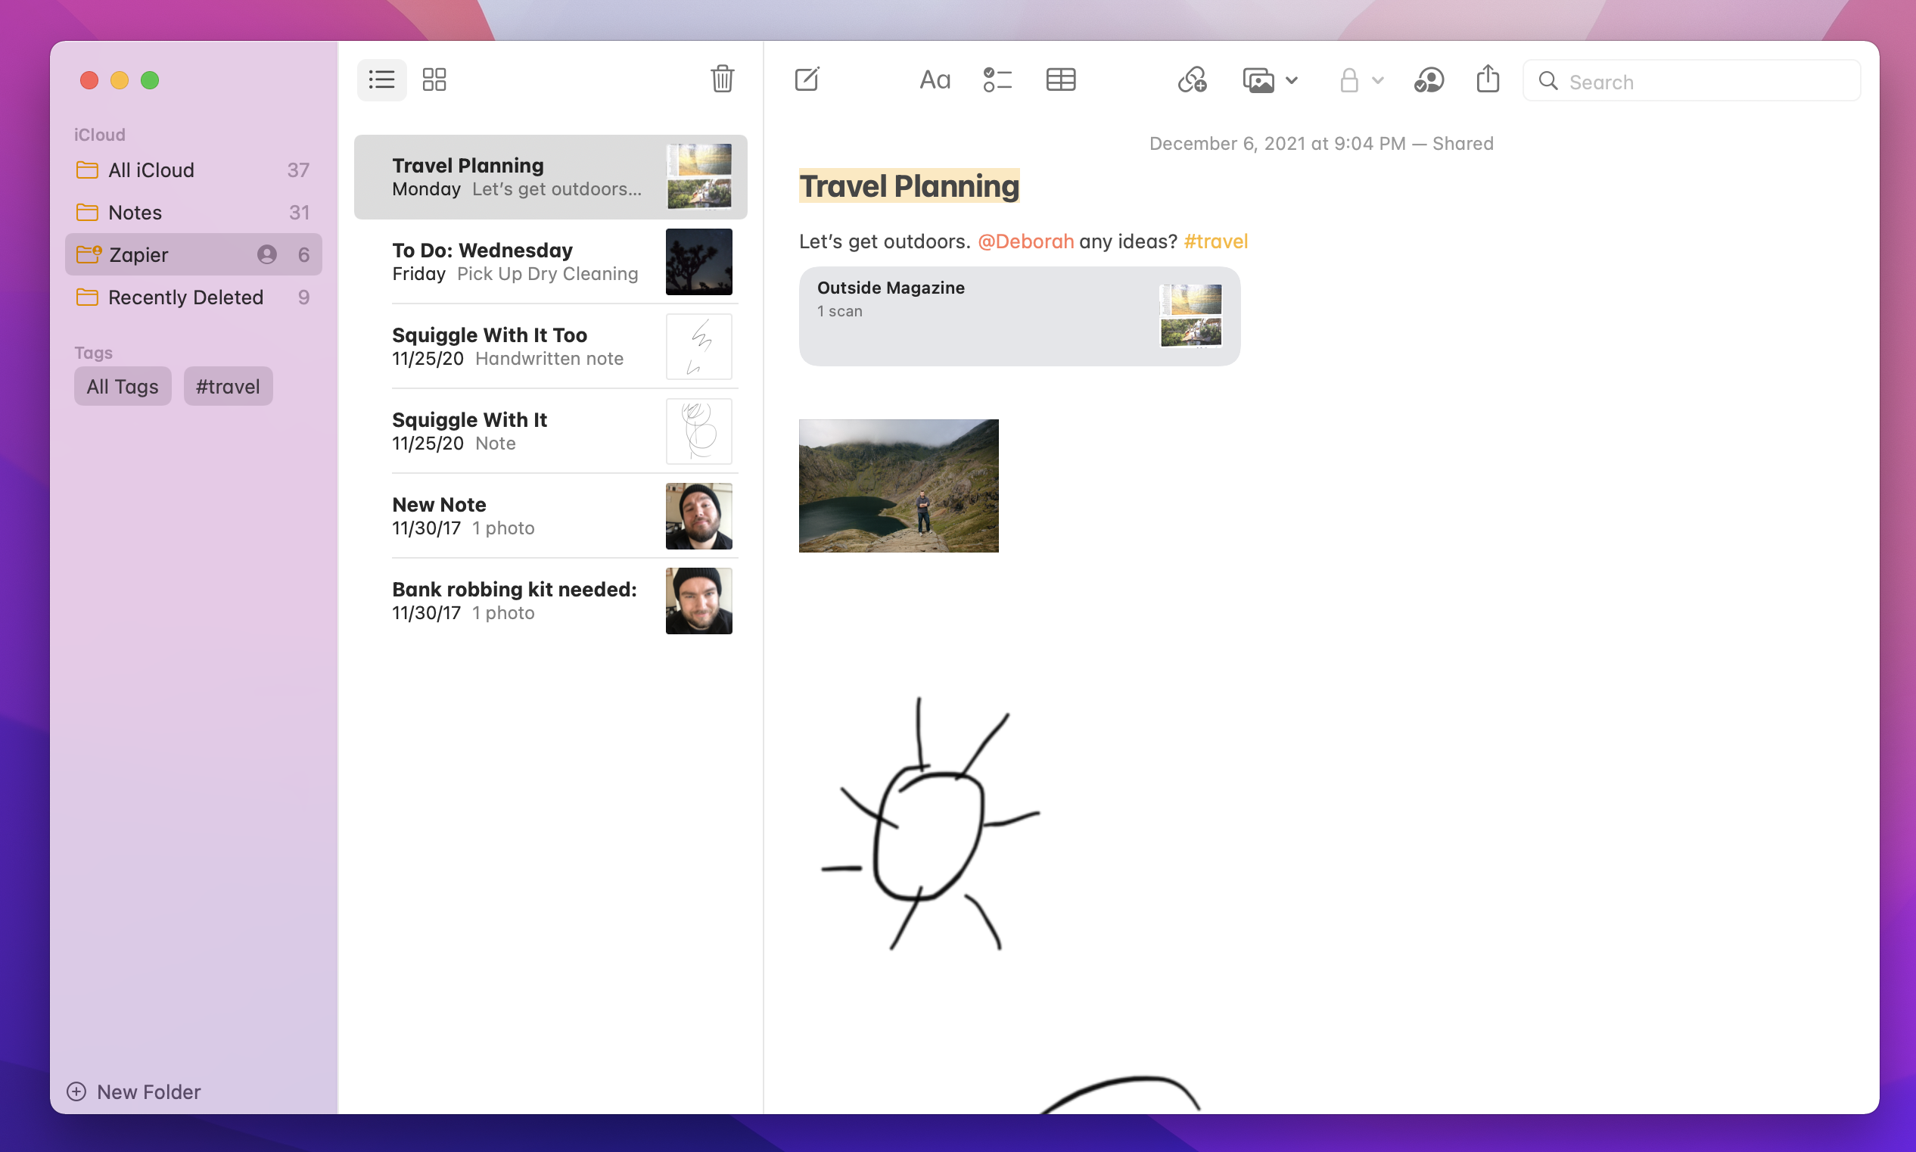
Task: Select the All Tags filter
Action: click(x=122, y=386)
